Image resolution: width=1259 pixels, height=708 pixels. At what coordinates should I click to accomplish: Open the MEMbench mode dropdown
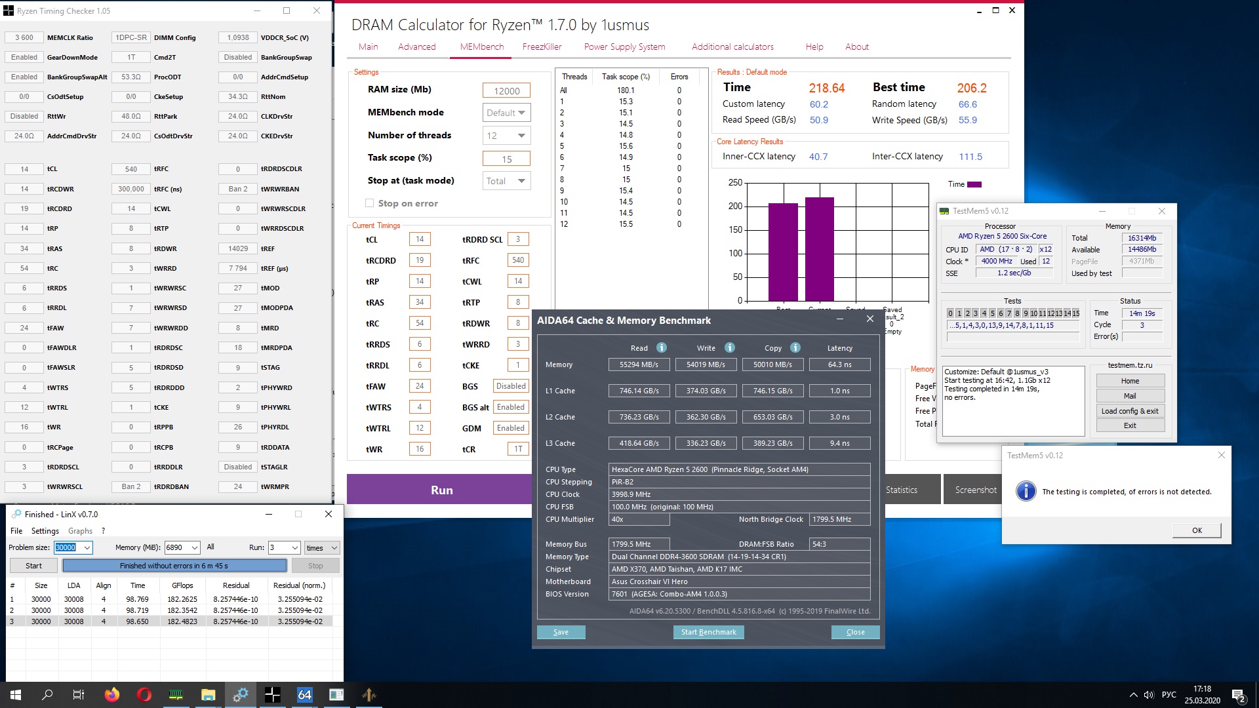coord(506,113)
